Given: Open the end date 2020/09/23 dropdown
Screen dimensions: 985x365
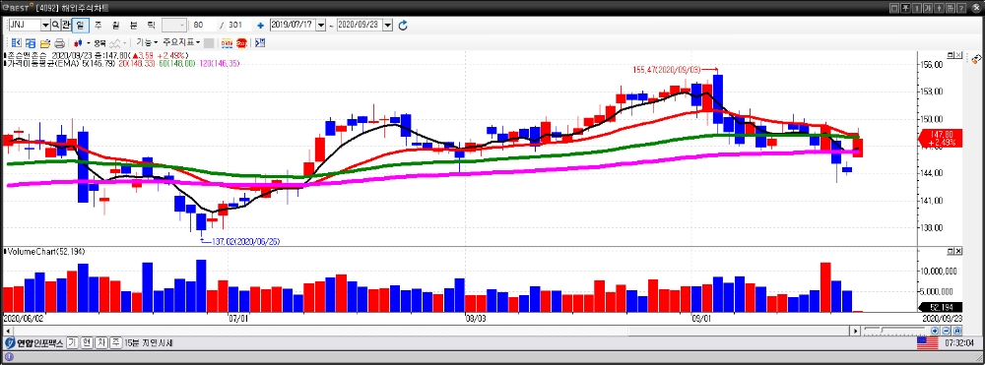Looking at the screenshot, I should coord(387,25).
